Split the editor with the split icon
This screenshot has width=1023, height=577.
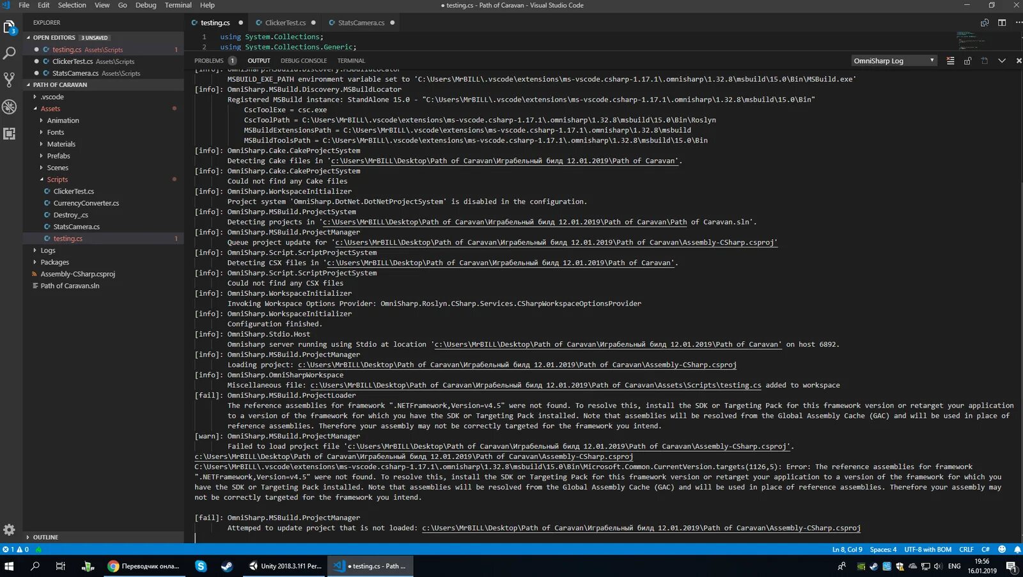pyautogui.click(x=1002, y=22)
